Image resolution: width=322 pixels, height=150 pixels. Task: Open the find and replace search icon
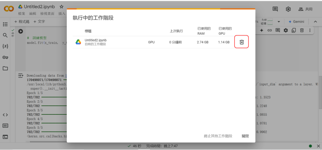[5, 35]
